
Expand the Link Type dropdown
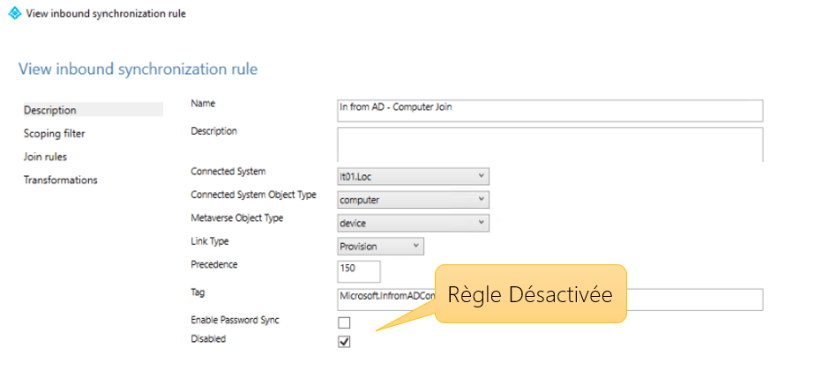(x=380, y=247)
